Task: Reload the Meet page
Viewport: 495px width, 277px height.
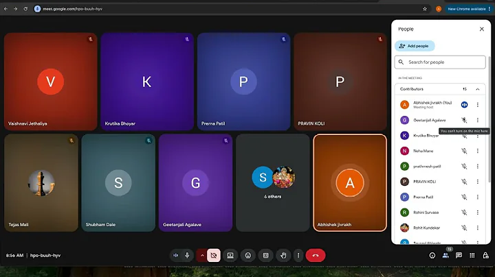Action: pyautogui.click(x=25, y=9)
